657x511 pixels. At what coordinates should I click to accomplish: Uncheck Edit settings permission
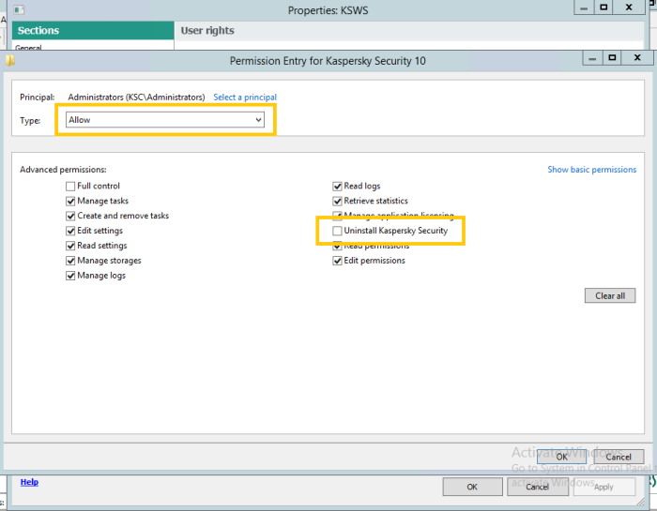pyautogui.click(x=70, y=231)
